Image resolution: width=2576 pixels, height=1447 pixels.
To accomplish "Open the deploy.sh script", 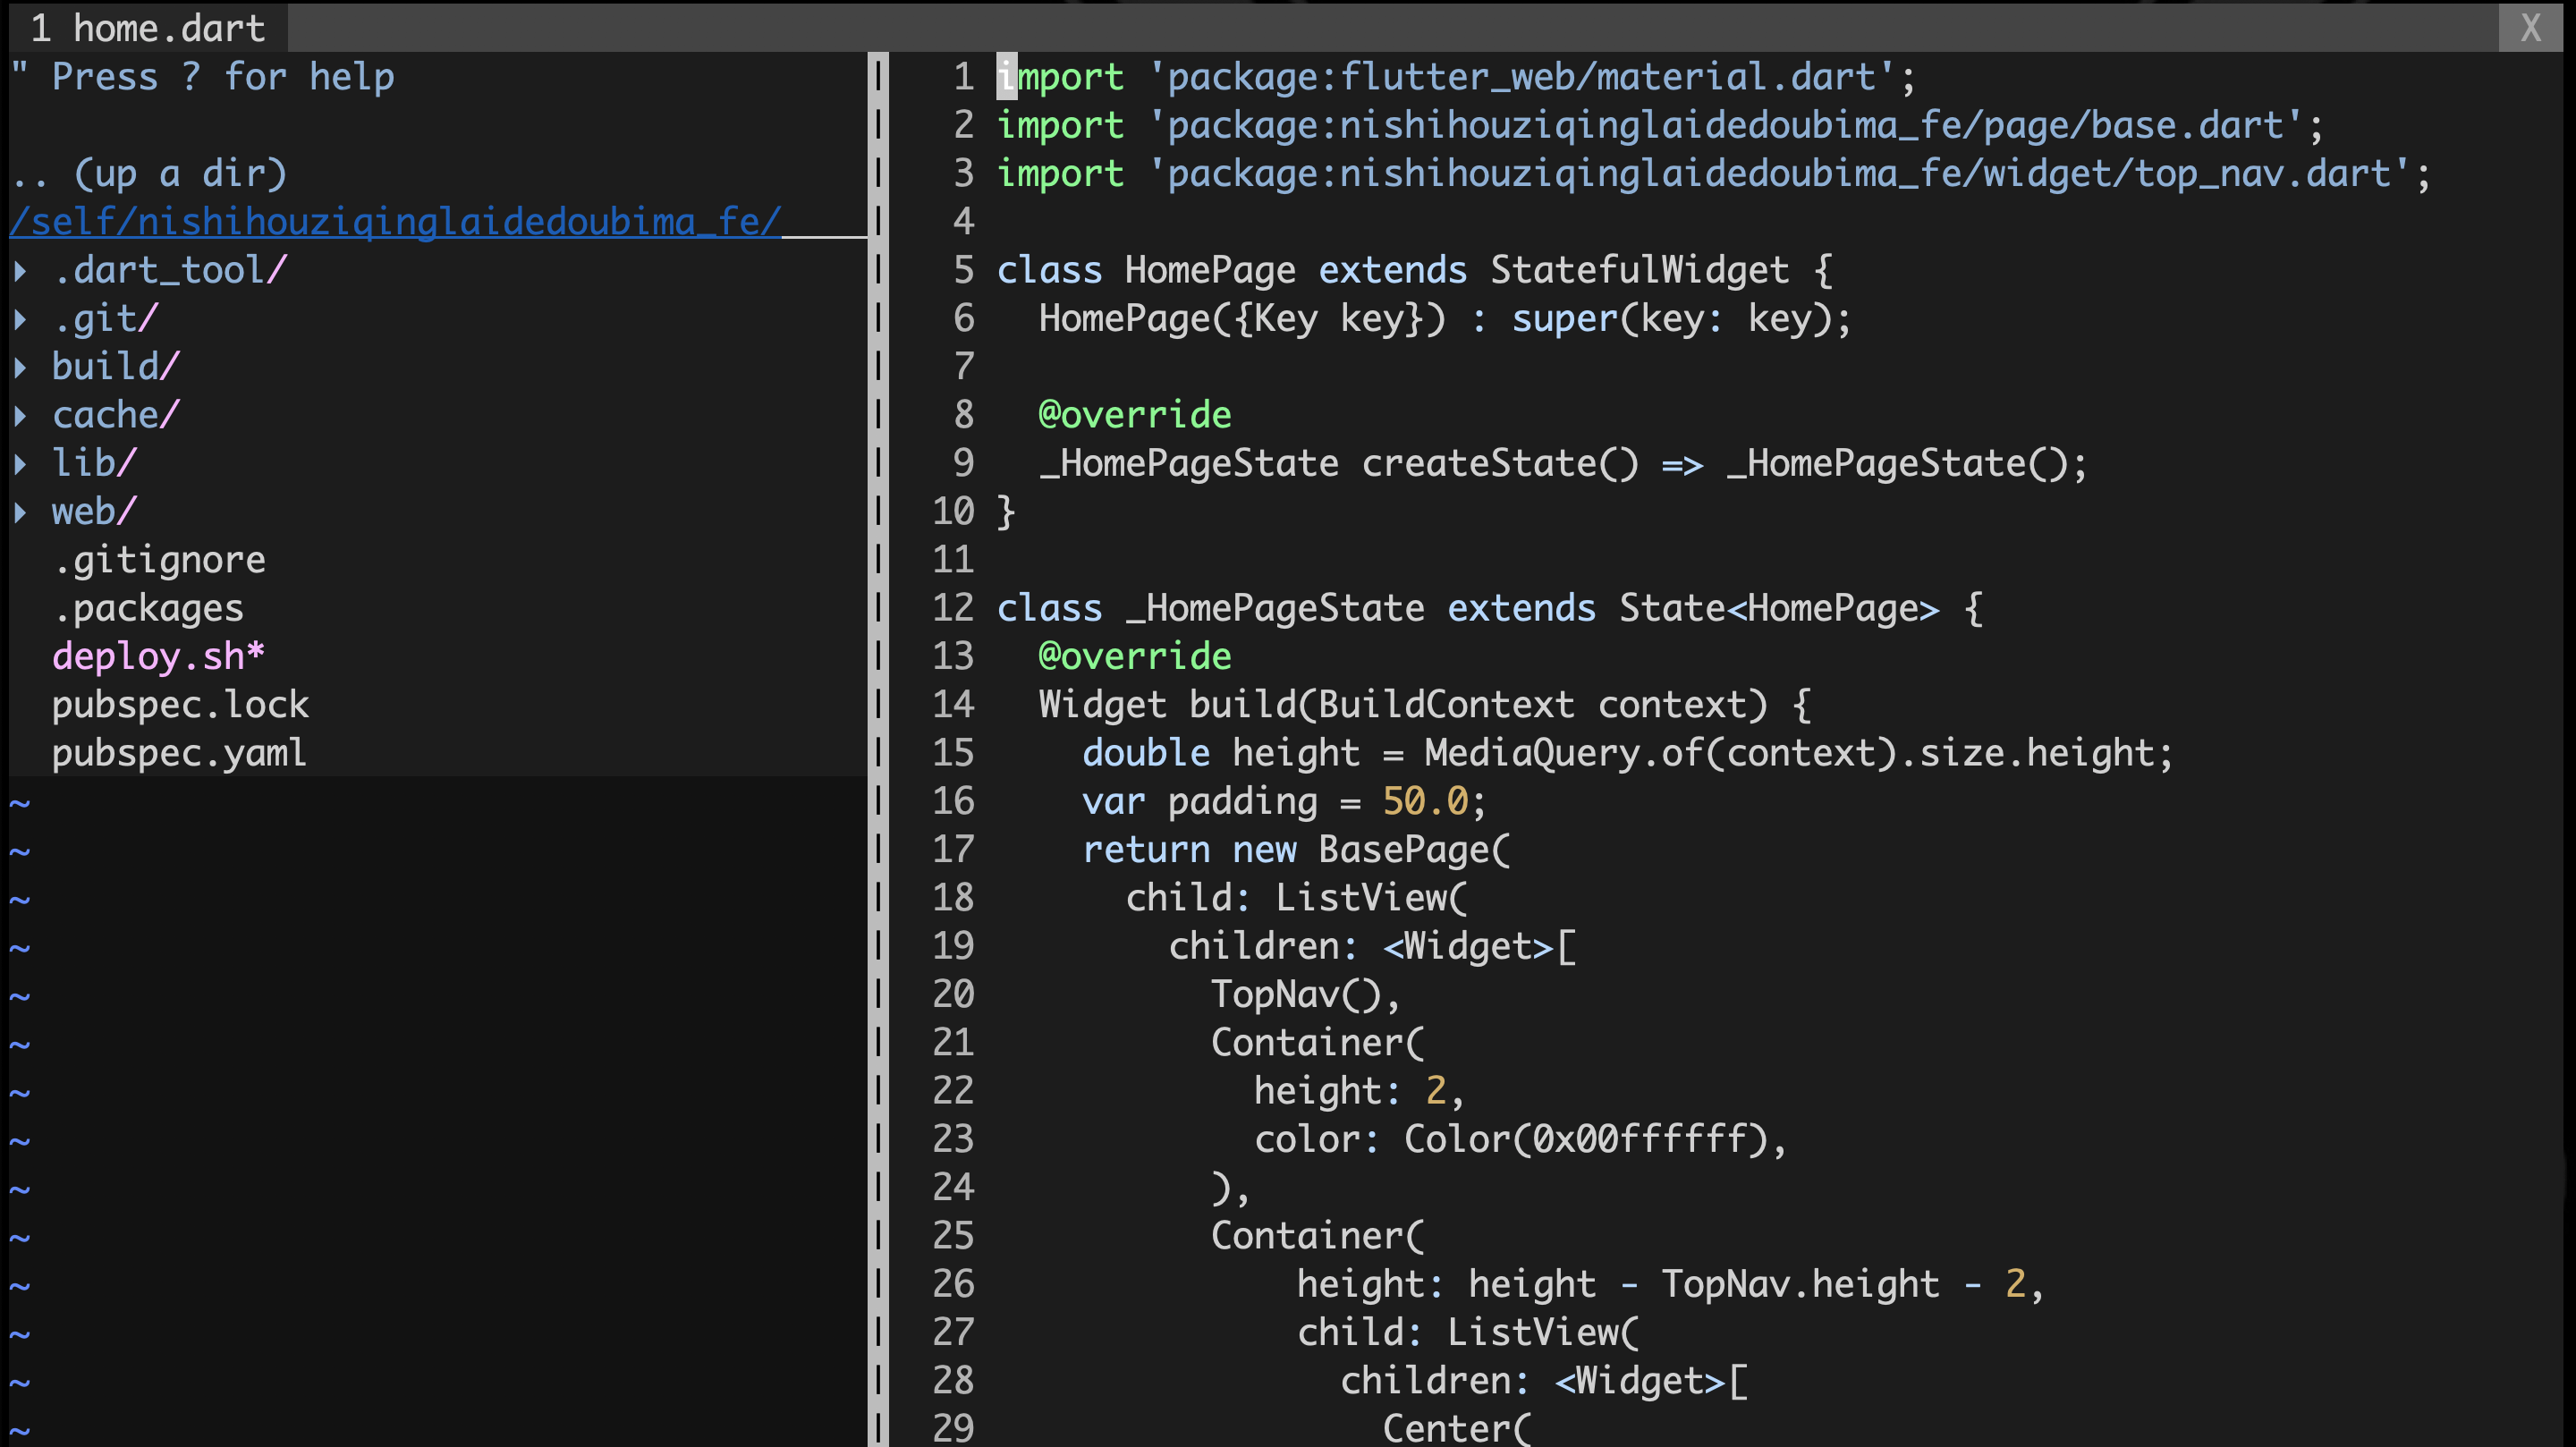I will (x=158, y=656).
